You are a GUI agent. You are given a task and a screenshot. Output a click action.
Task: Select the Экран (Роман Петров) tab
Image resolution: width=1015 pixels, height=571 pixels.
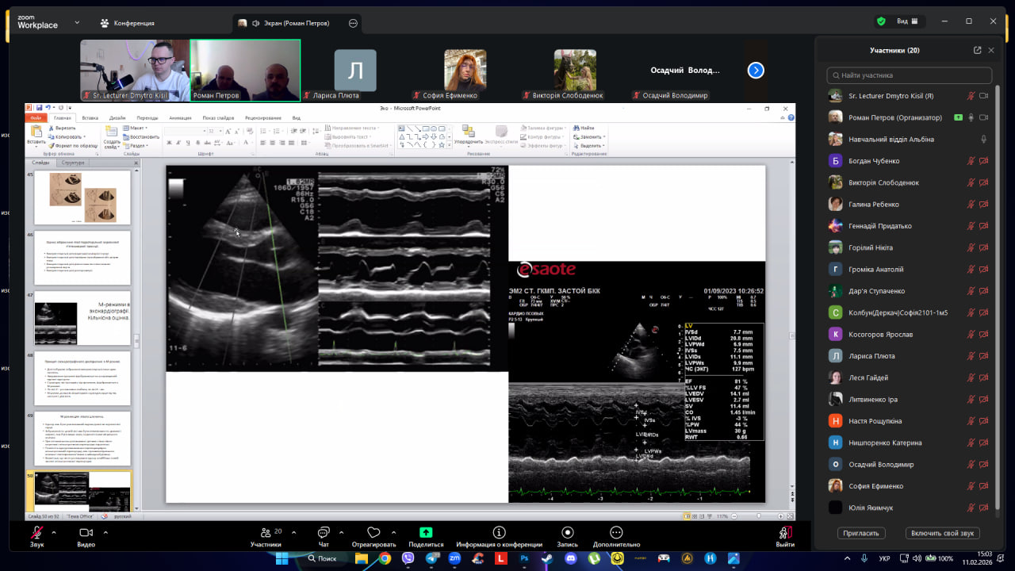point(297,23)
